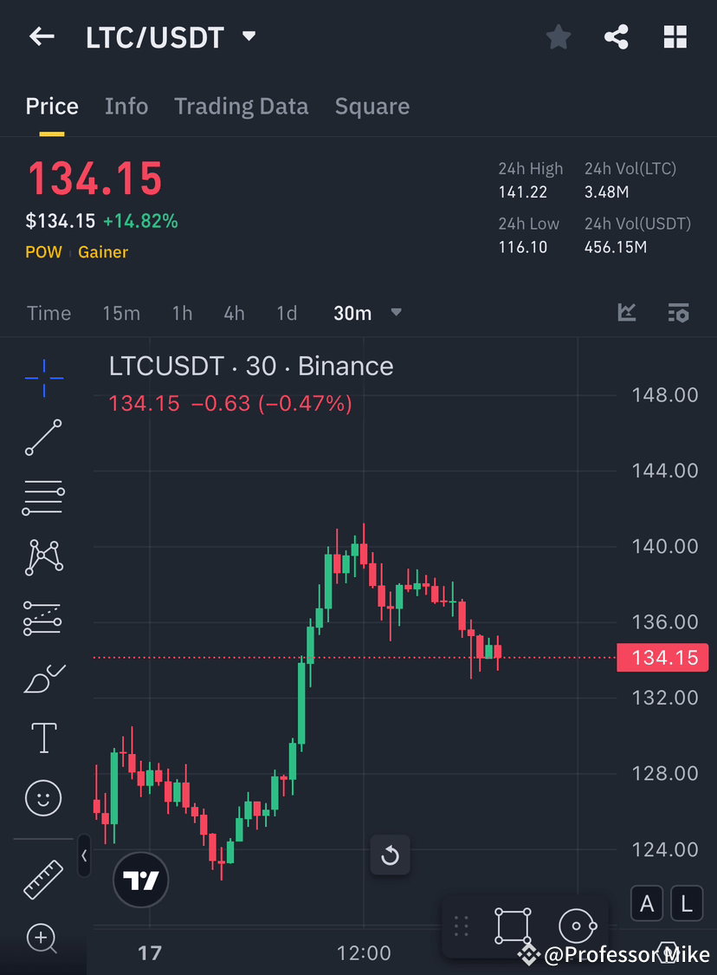Select the brush drawing tool
The height and width of the screenshot is (975, 717).
coord(43,678)
